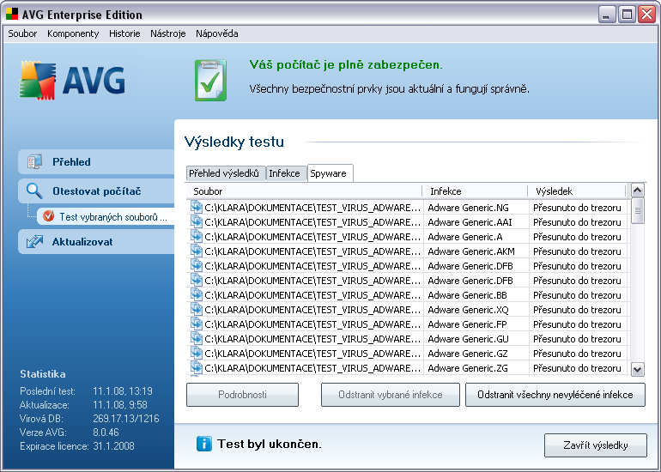661x472 pixels.
Task: Click Přesunuto do trezoru in Generic.ZG row
Action: (577, 368)
